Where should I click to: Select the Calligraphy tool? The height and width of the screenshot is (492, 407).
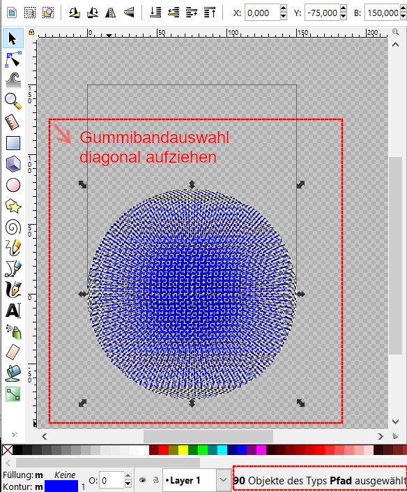pos(13,290)
